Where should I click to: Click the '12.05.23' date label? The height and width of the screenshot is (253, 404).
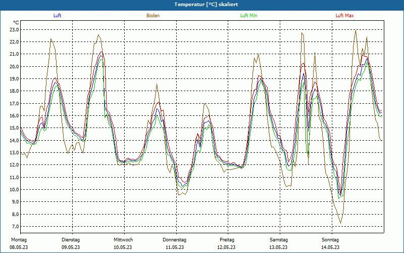pos(226,247)
